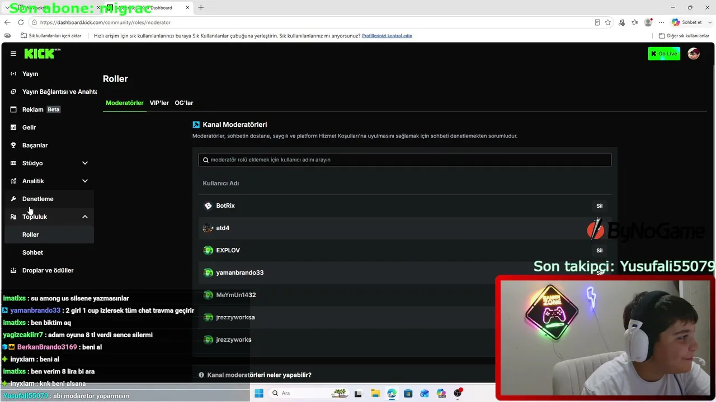
Task: Click the Kullanıcı Adı column header
Action: pyautogui.click(x=221, y=183)
